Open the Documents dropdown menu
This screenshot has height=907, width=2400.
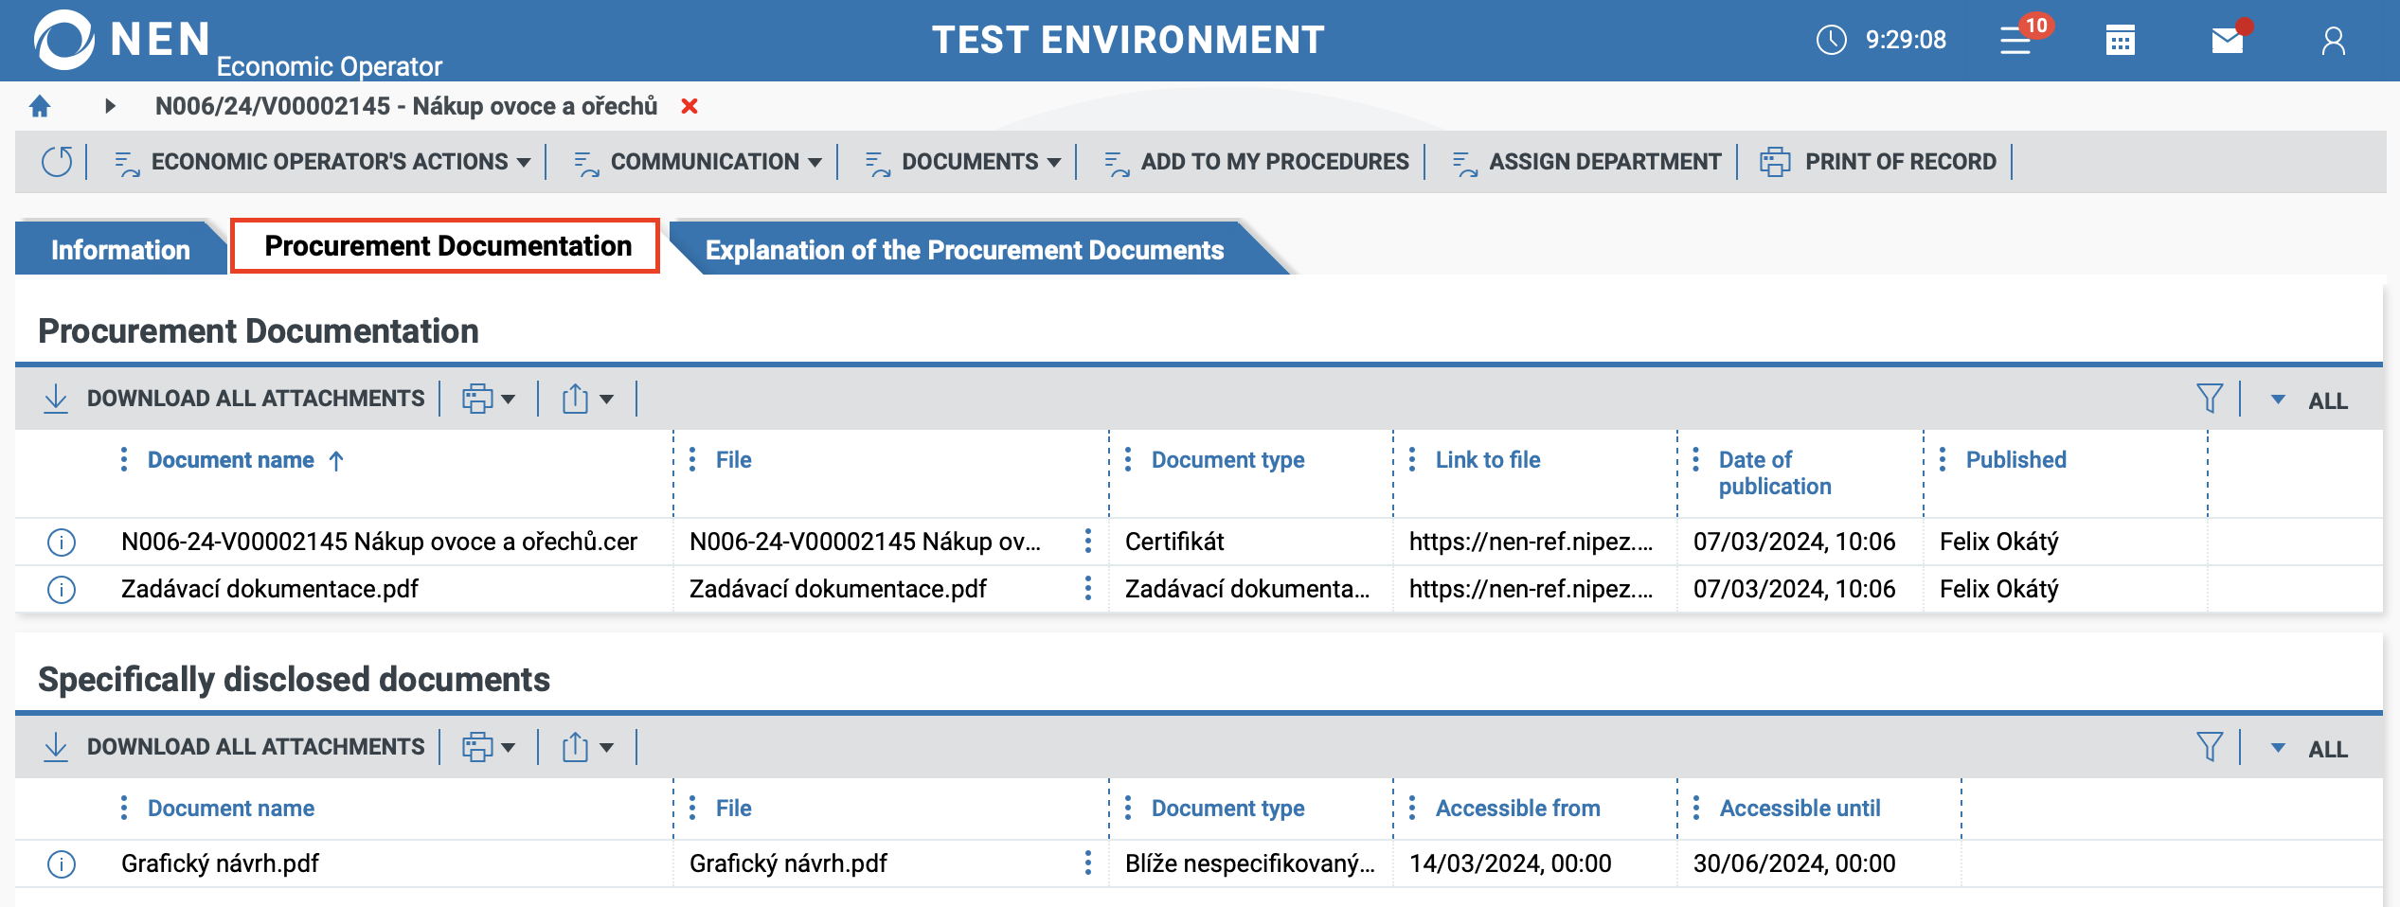coord(963,162)
